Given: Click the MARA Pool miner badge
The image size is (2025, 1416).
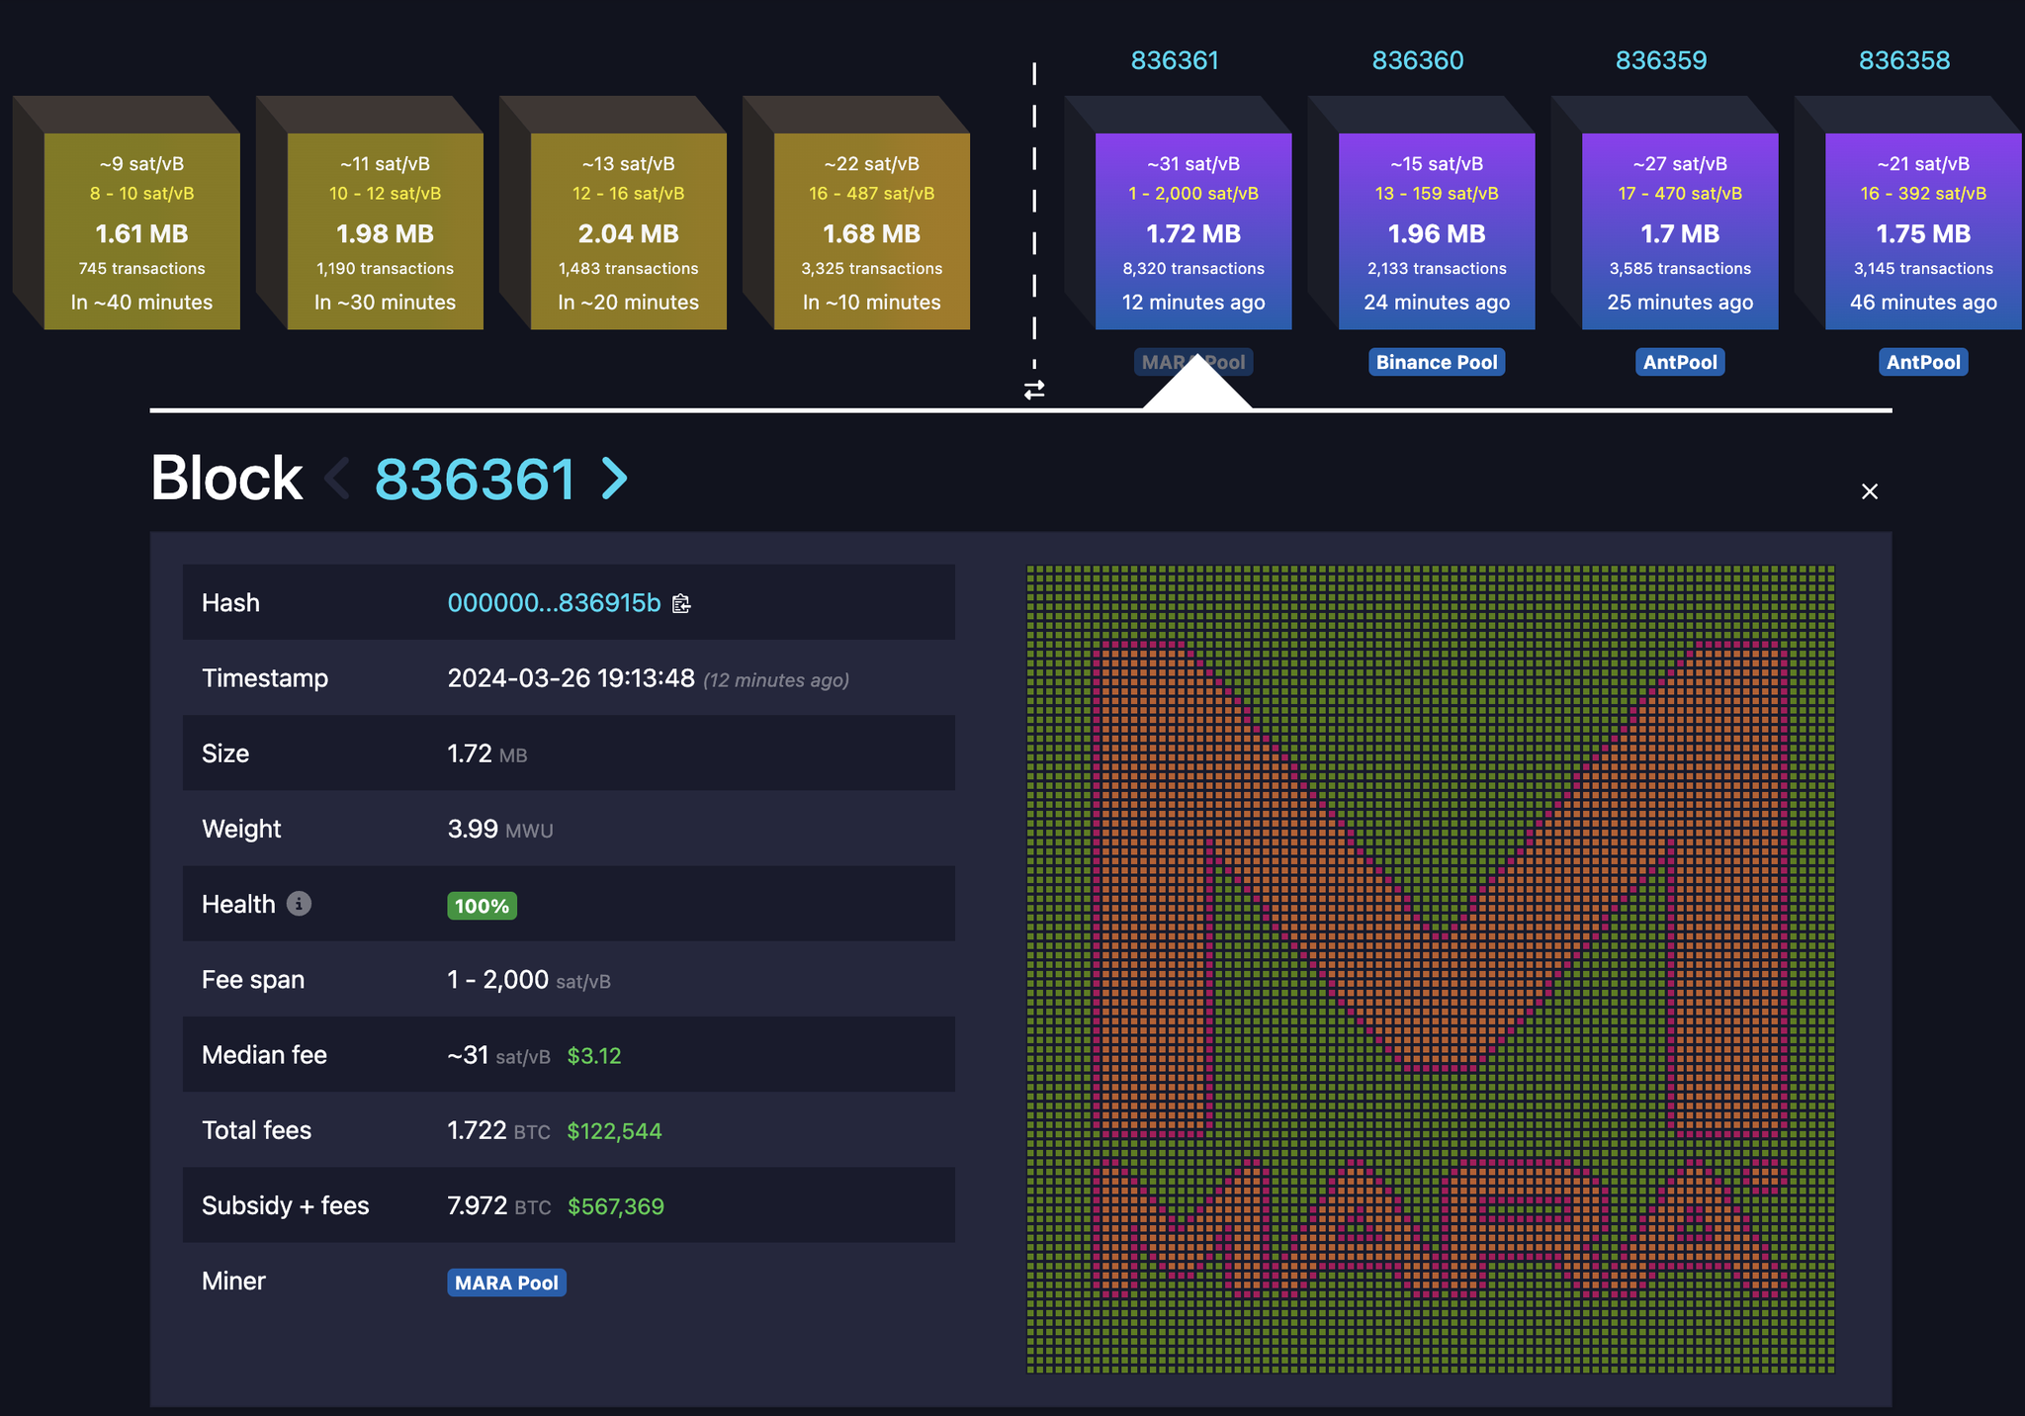Looking at the screenshot, I should tap(506, 1283).
